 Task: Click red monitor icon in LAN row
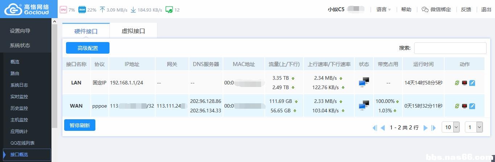pos(465,83)
